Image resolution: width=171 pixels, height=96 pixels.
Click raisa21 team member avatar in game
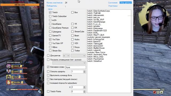pyautogui.click(x=9, y=71)
